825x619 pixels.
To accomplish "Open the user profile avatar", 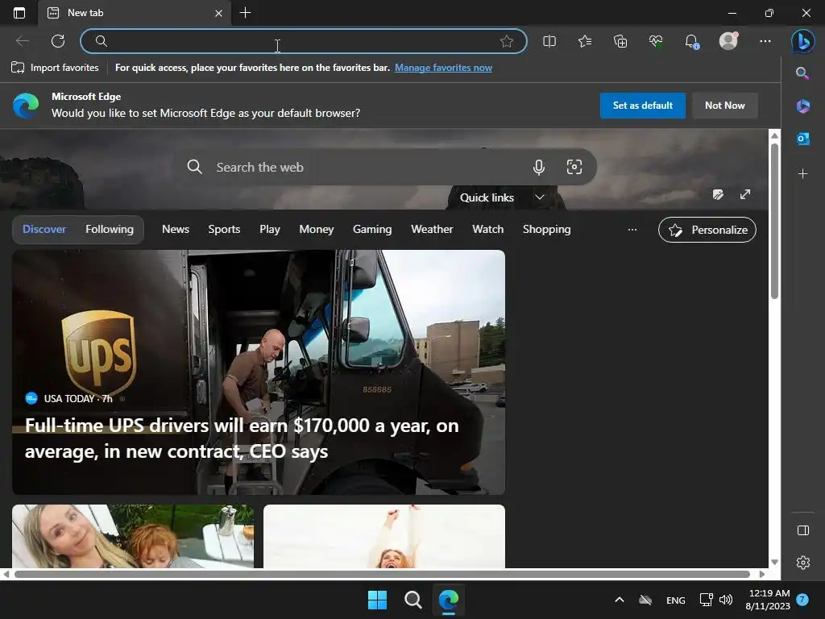I will click(x=728, y=40).
